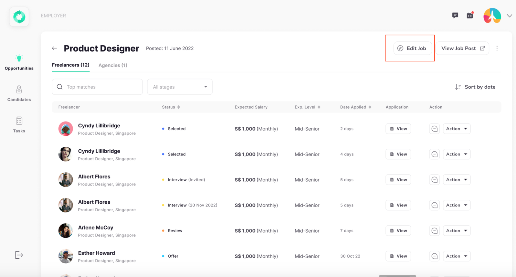Select the Freelancers (12) tab
This screenshot has height=277, width=516.
[70, 65]
